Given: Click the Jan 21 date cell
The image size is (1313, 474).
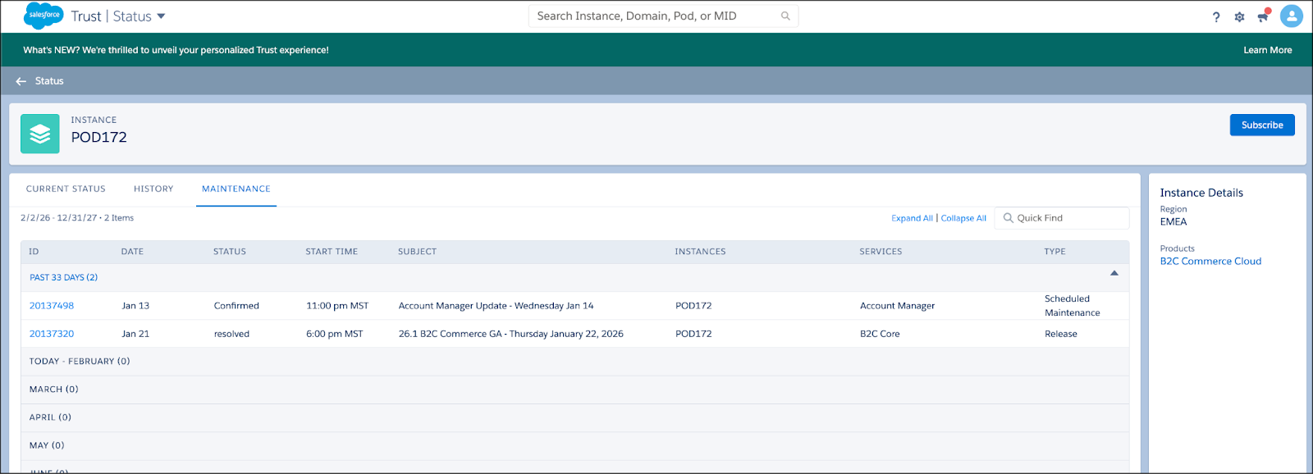Looking at the screenshot, I should [135, 334].
